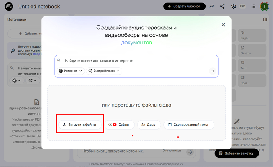
Task: Click the NotebookLM logo icon
Action: (9, 7)
